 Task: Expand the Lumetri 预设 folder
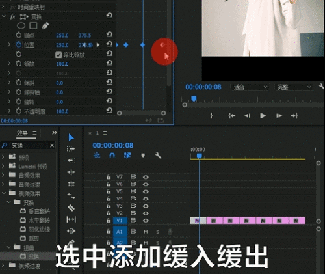pyautogui.click(x=3, y=166)
